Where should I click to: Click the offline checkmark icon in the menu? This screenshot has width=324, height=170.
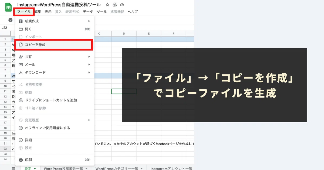click(21, 128)
